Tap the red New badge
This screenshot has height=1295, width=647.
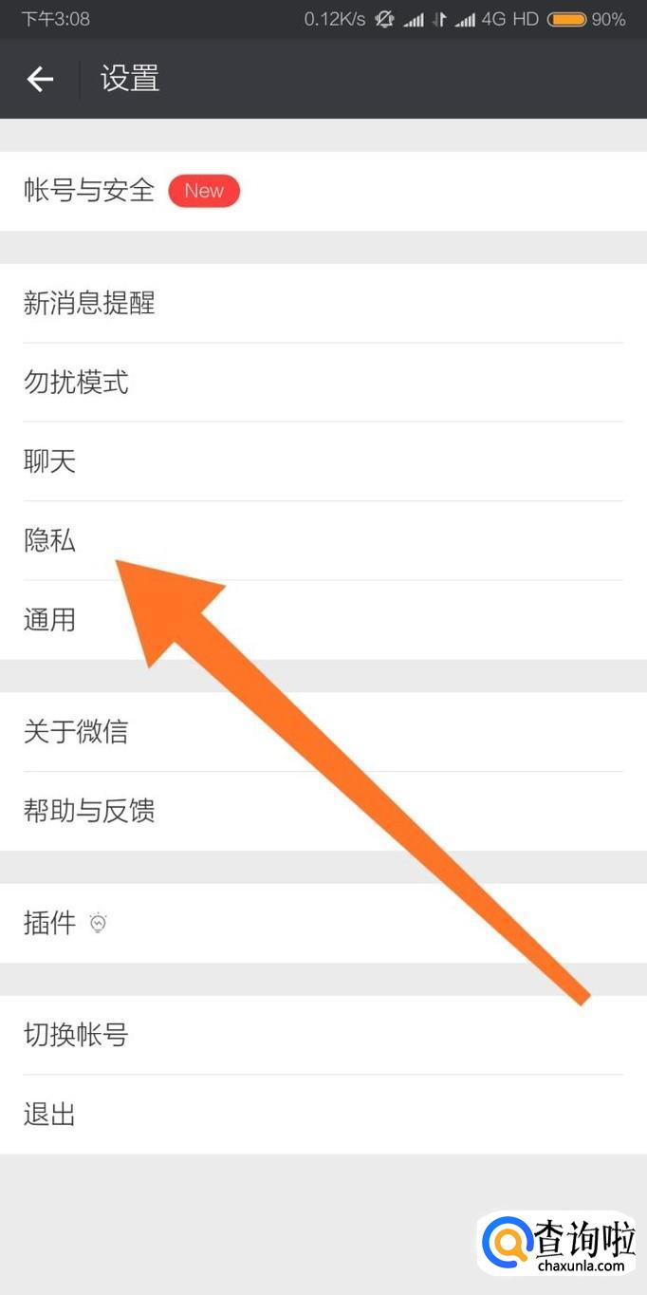click(x=204, y=191)
